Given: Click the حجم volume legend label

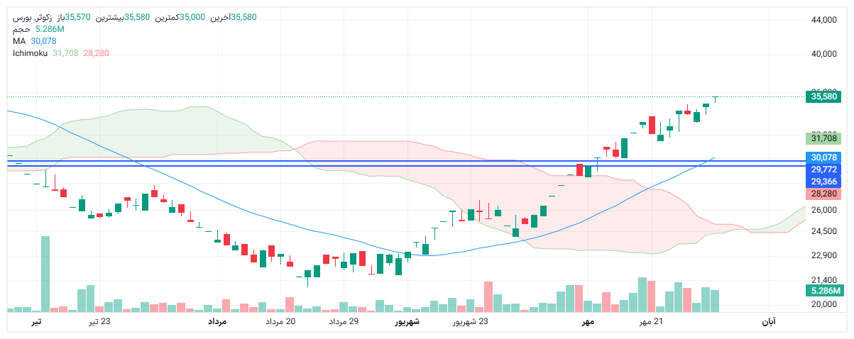Looking at the screenshot, I should pyautogui.click(x=21, y=29).
